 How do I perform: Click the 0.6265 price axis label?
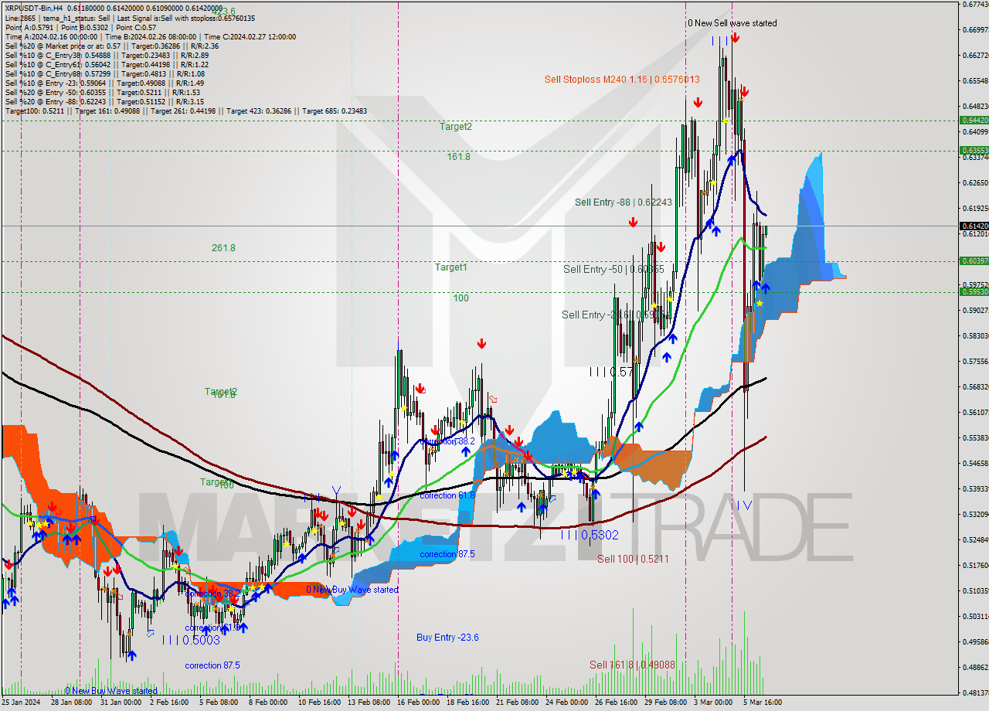[x=975, y=182]
